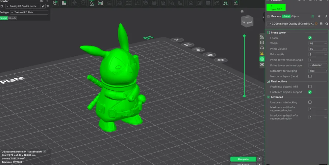Click the Add plate icon

64,3
